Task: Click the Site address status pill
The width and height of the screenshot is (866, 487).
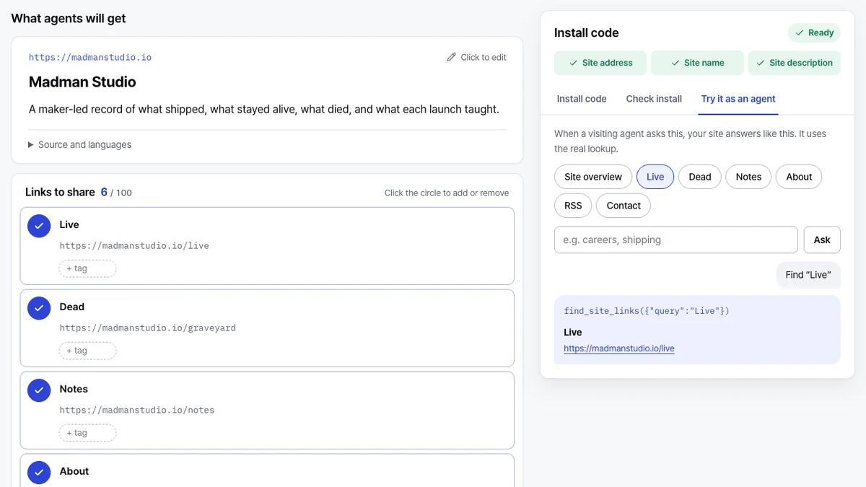Action: [x=599, y=63]
